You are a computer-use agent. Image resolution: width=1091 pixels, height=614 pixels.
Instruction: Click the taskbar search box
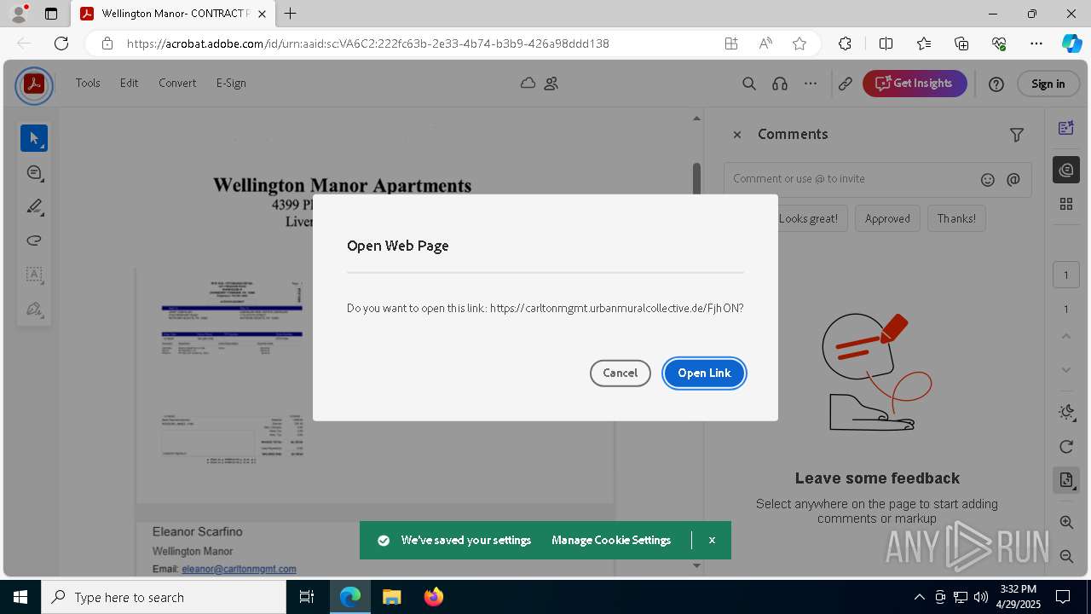click(164, 597)
